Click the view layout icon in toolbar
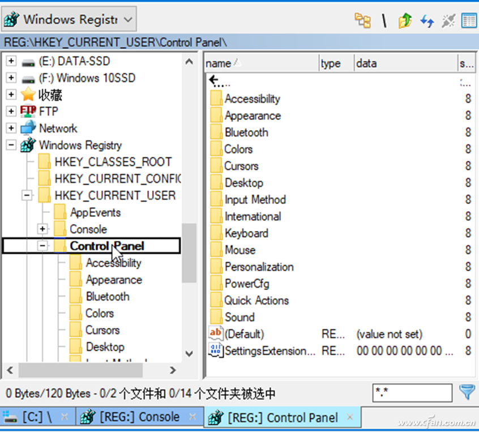Viewport: 479px width, 432px height. coord(469,21)
